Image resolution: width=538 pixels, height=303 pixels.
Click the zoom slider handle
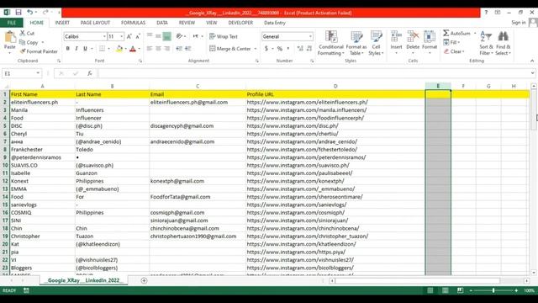(493, 290)
